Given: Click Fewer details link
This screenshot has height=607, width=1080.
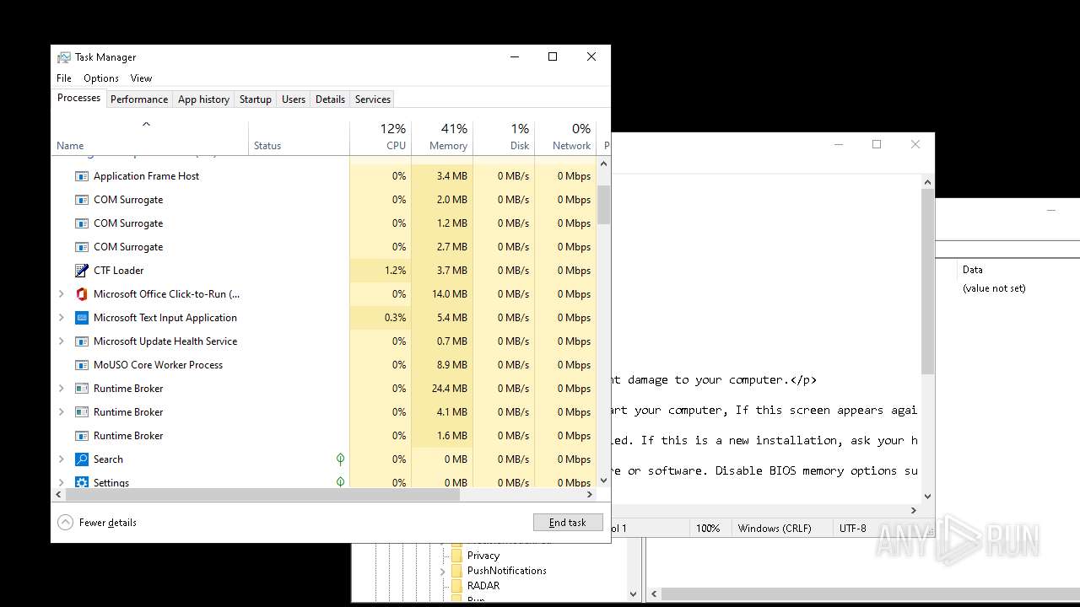Looking at the screenshot, I should tap(108, 523).
